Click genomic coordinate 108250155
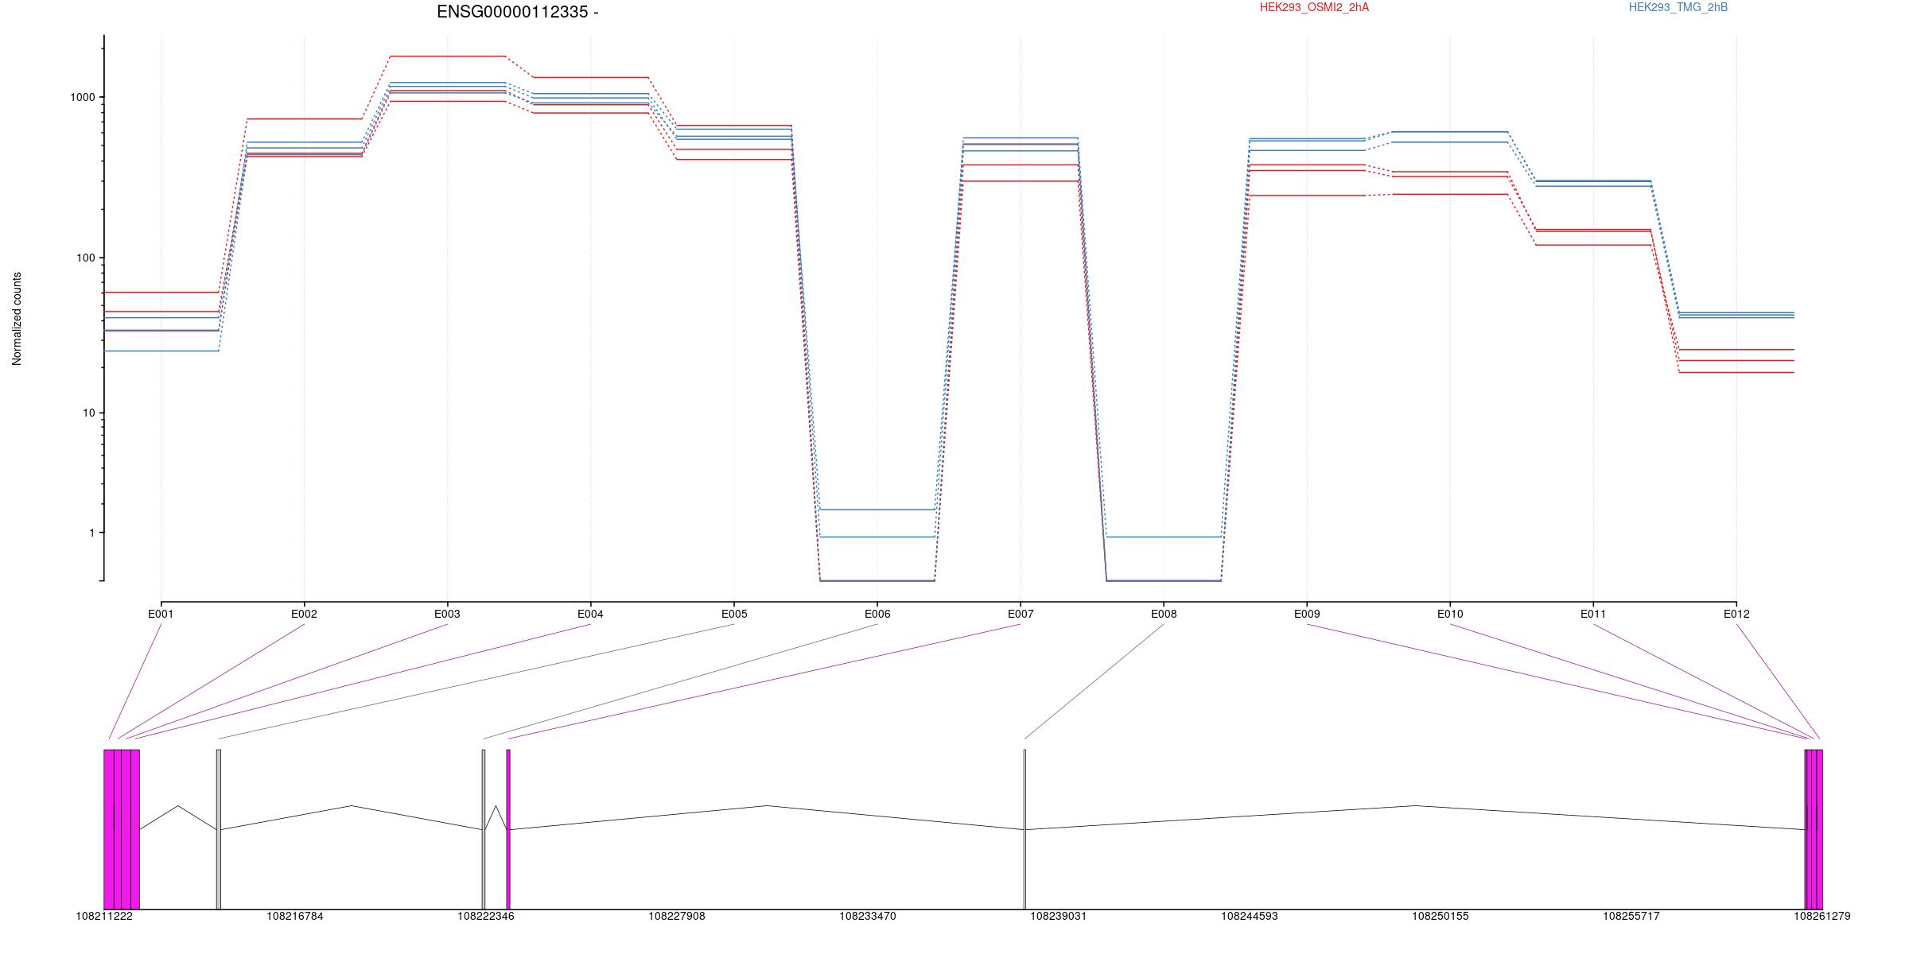This screenshot has height=954, width=1909. click(x=1440, y=917)
